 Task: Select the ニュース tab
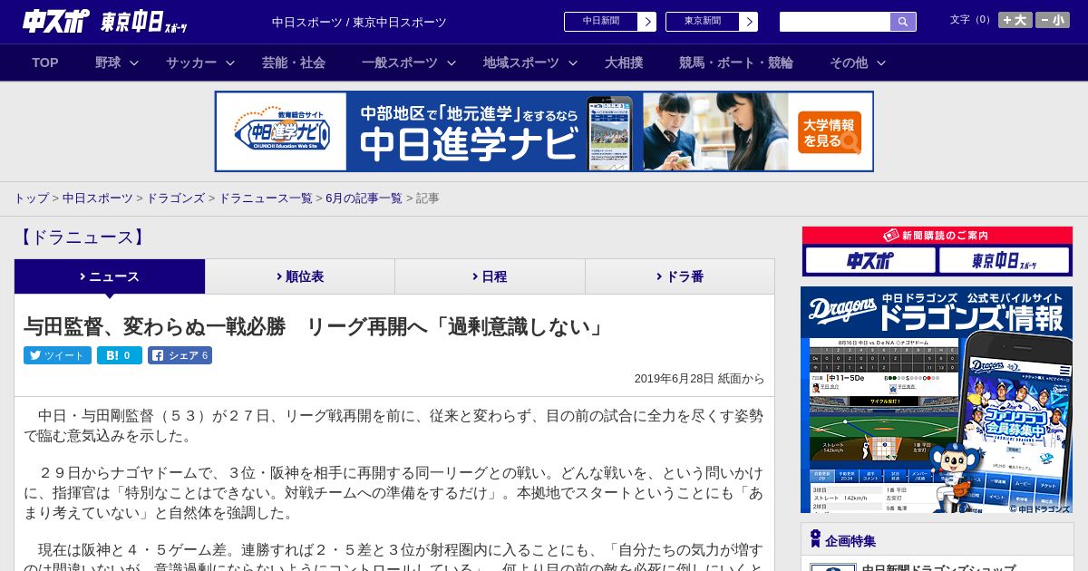(110, 276)
